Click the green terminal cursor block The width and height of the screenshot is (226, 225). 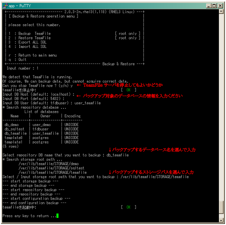[58, 216]
